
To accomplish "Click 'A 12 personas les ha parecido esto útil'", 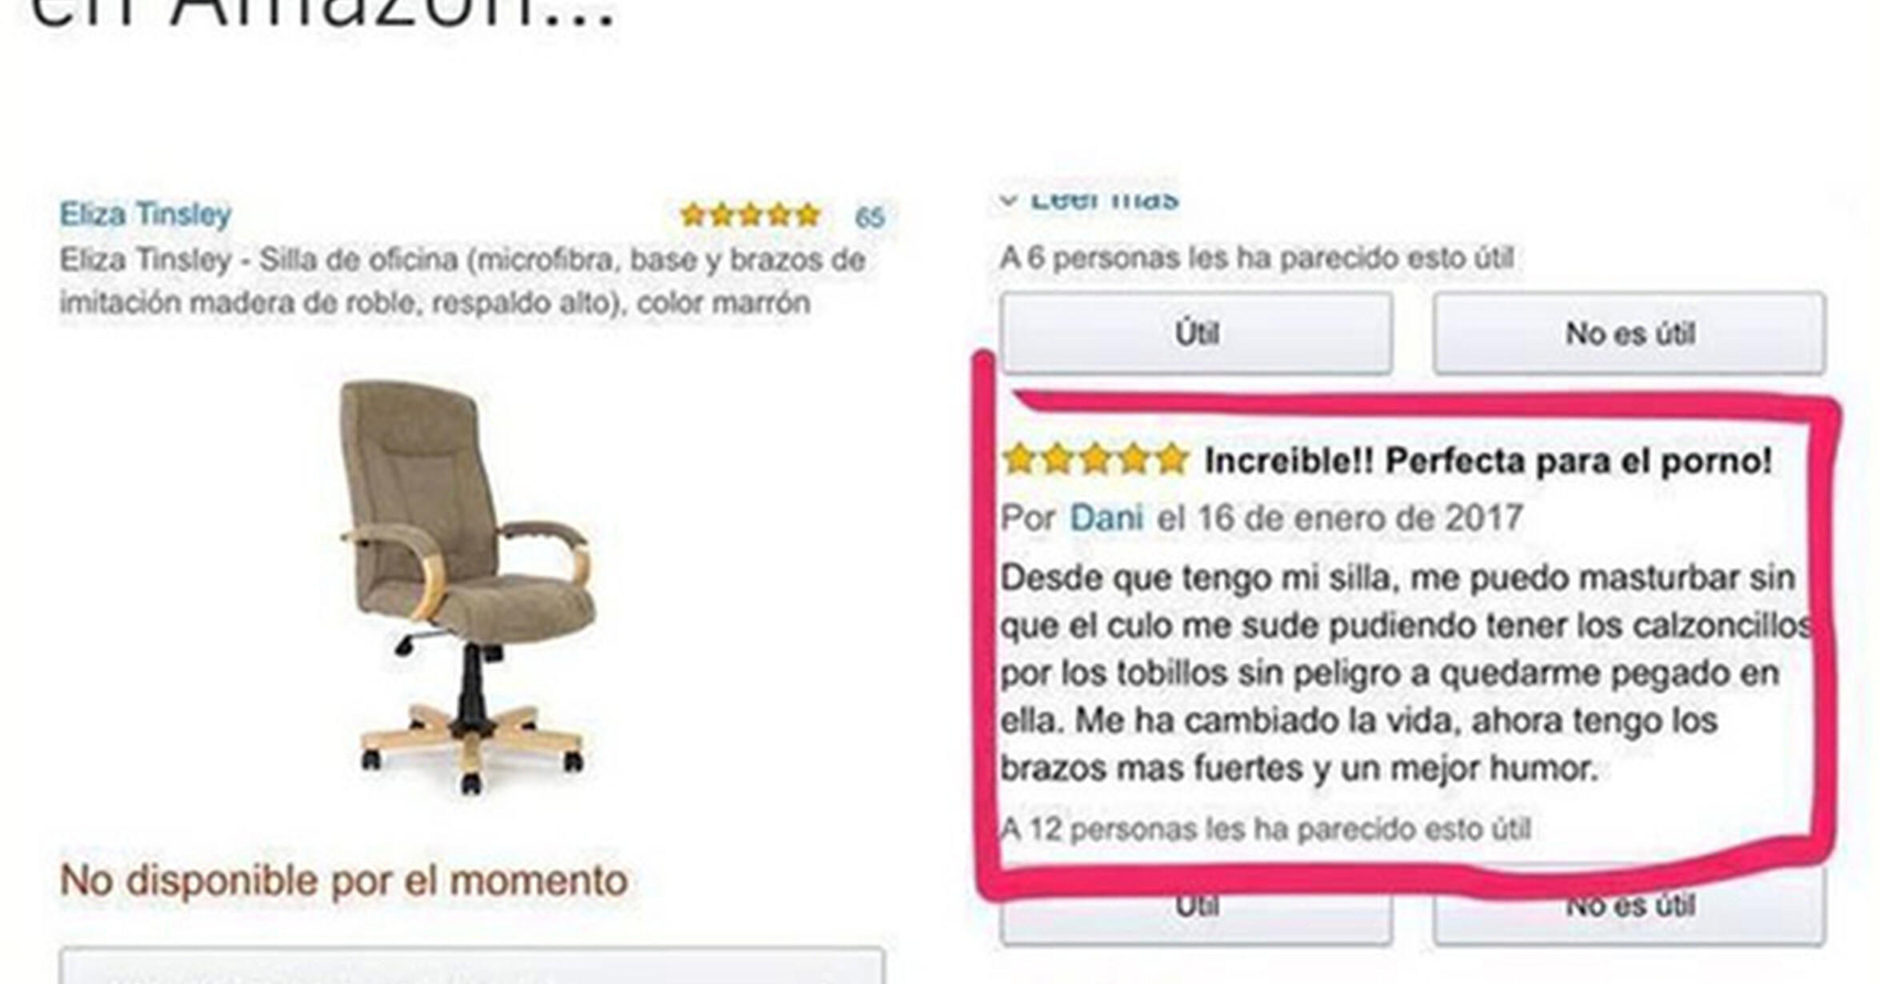I will click(x=1266, y=830).
